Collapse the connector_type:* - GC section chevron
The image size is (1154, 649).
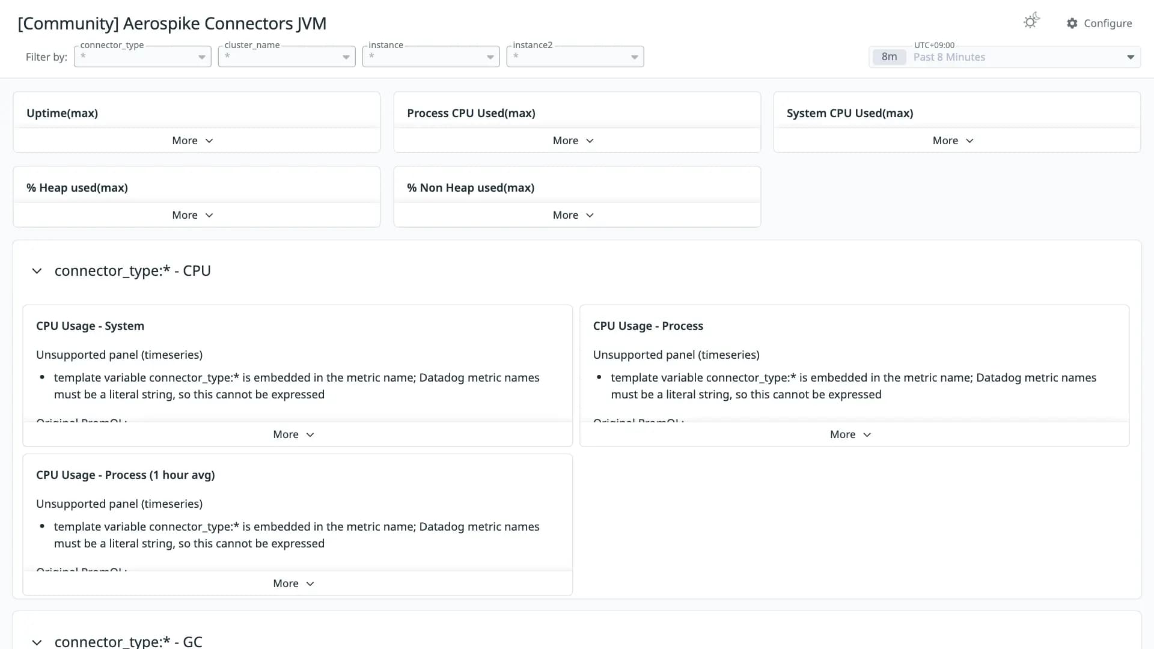point(37,642)
